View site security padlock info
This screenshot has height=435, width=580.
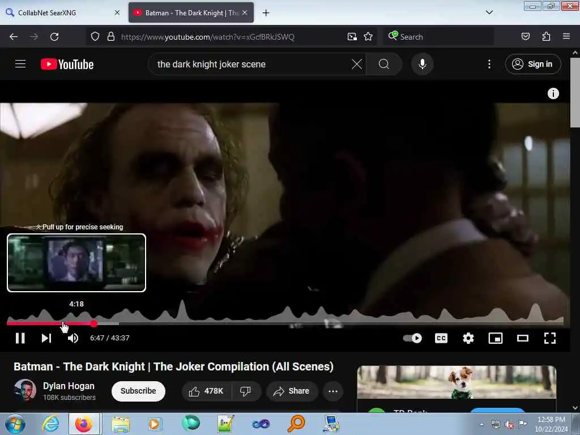point(110,37)
